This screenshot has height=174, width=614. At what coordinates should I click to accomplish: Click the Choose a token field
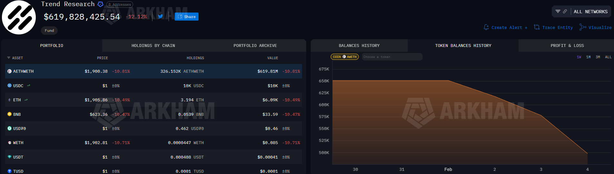pos(392,57)
